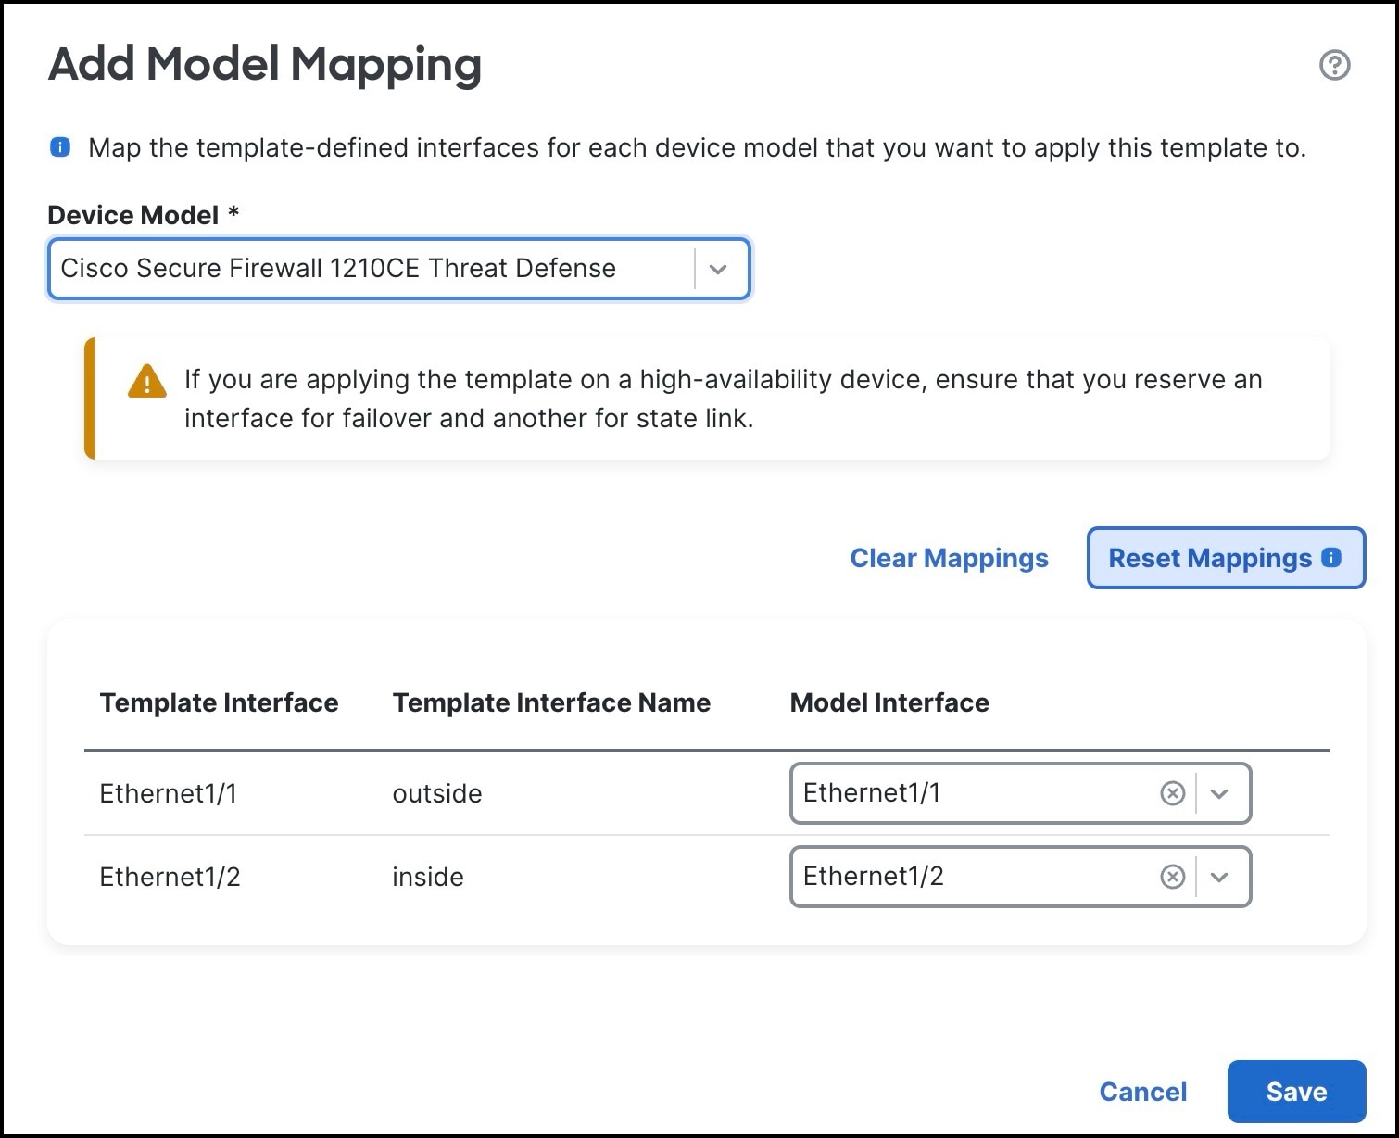Open help via the question mark icon
This screenshot has height=1138, width=1399.
click(x=1334, y=65)
